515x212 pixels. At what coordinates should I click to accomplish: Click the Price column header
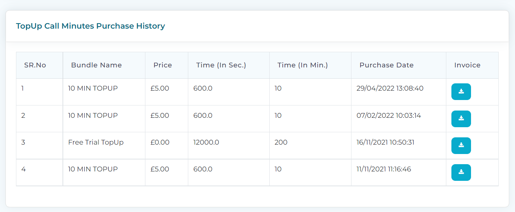pyautogui.click(x=163, y=65)
